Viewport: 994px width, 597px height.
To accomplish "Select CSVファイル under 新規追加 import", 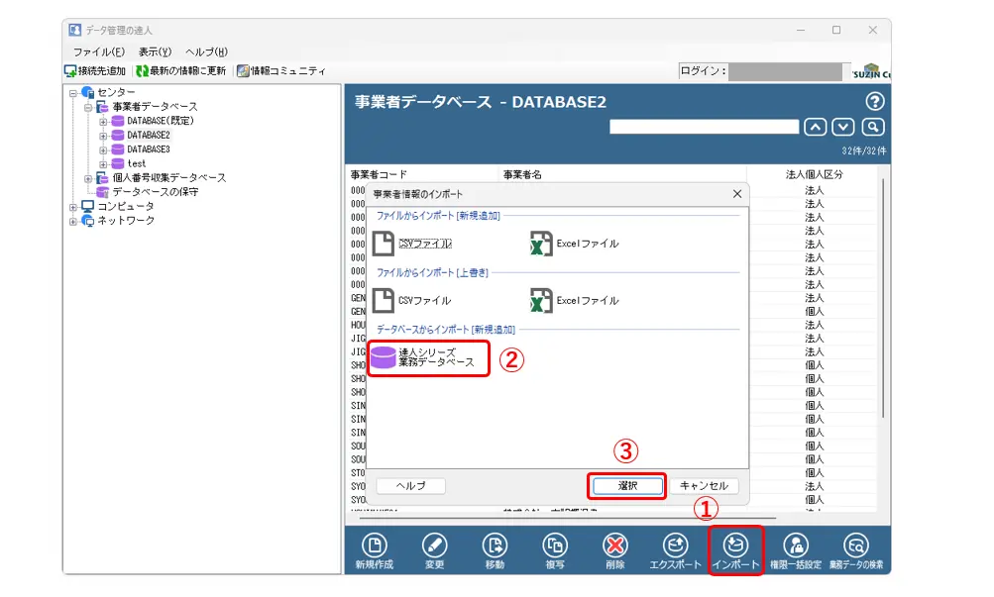I will point(412,244).
